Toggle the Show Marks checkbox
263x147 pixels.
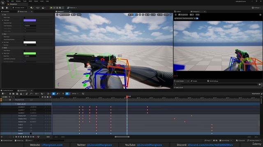[25, 51]
